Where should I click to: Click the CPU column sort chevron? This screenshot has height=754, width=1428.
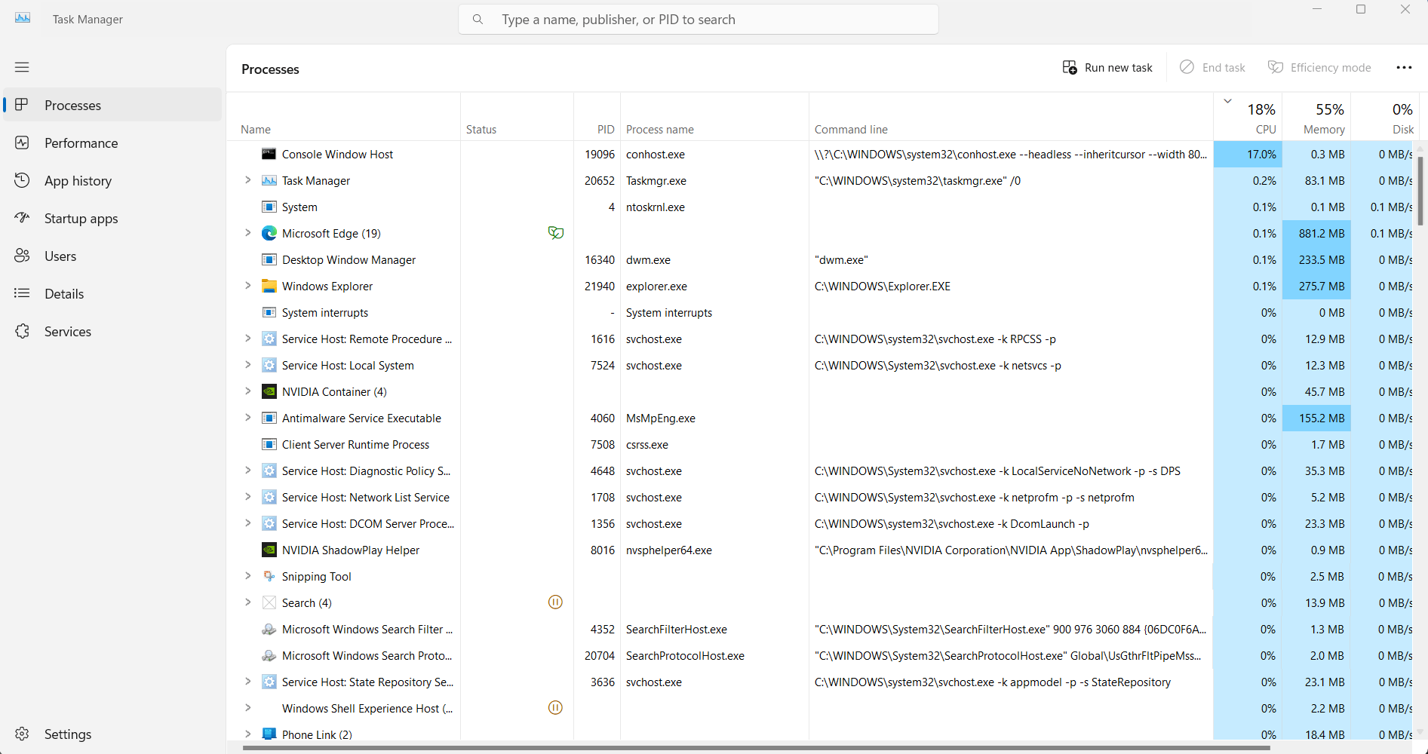(x=1227, y=101)
